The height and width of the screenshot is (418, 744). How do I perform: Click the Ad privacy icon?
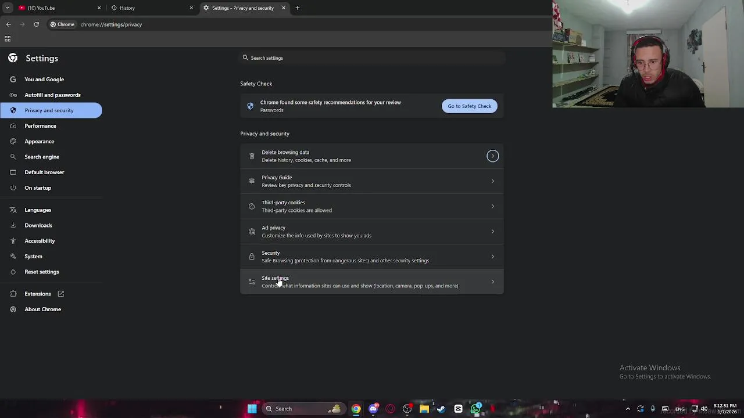pos(252,232)
